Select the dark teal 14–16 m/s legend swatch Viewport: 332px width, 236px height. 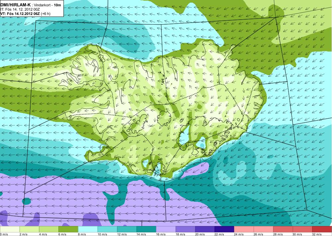146,229
